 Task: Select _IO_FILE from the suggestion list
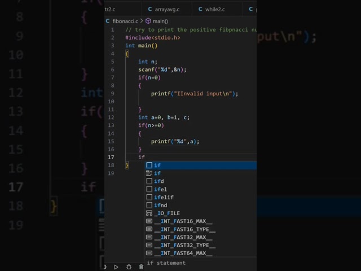point(201,213)
